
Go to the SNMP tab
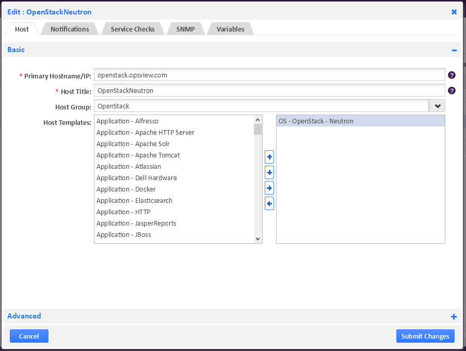click(185, 29)
